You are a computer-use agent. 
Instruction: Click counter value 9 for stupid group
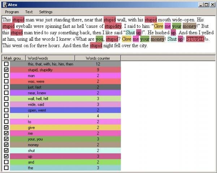[x=98, y=70]
